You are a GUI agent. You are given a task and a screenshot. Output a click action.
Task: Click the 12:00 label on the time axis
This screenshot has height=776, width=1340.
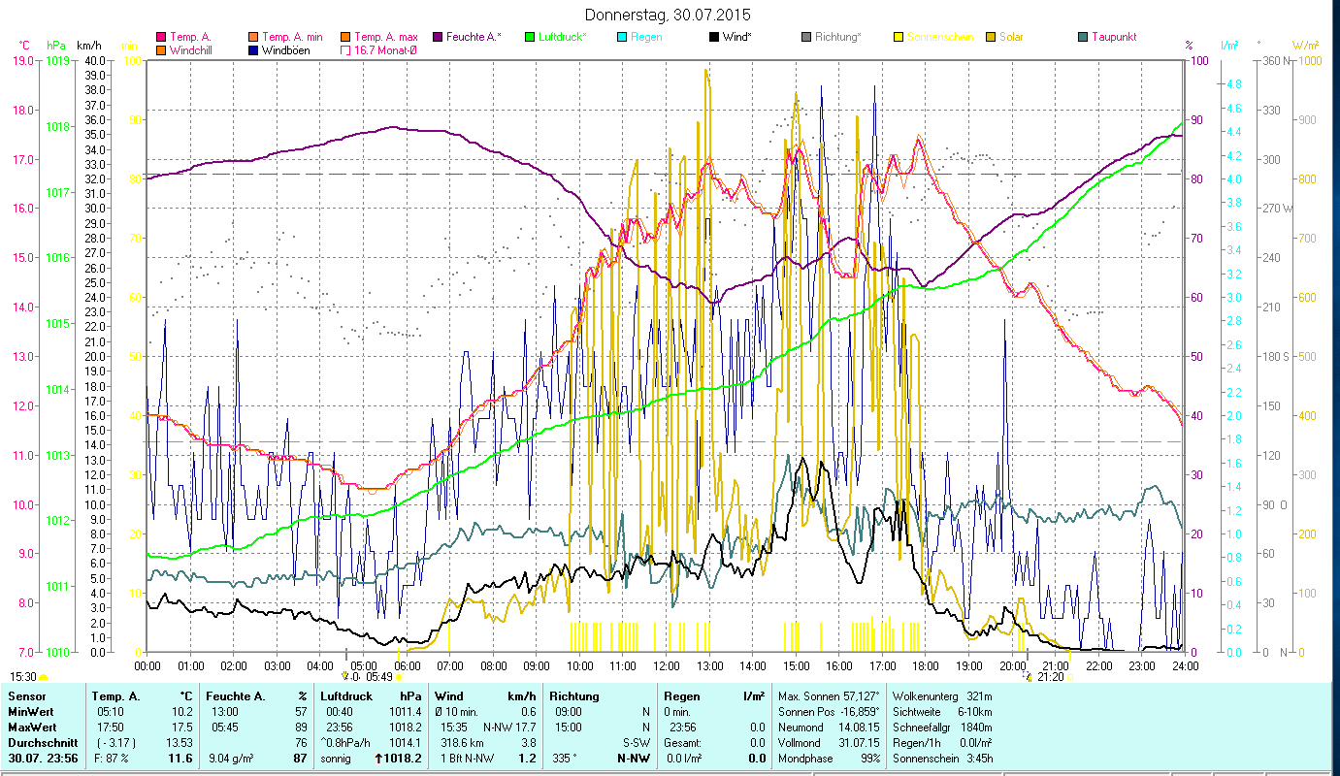pyautogui.click(x=666, y=665)
